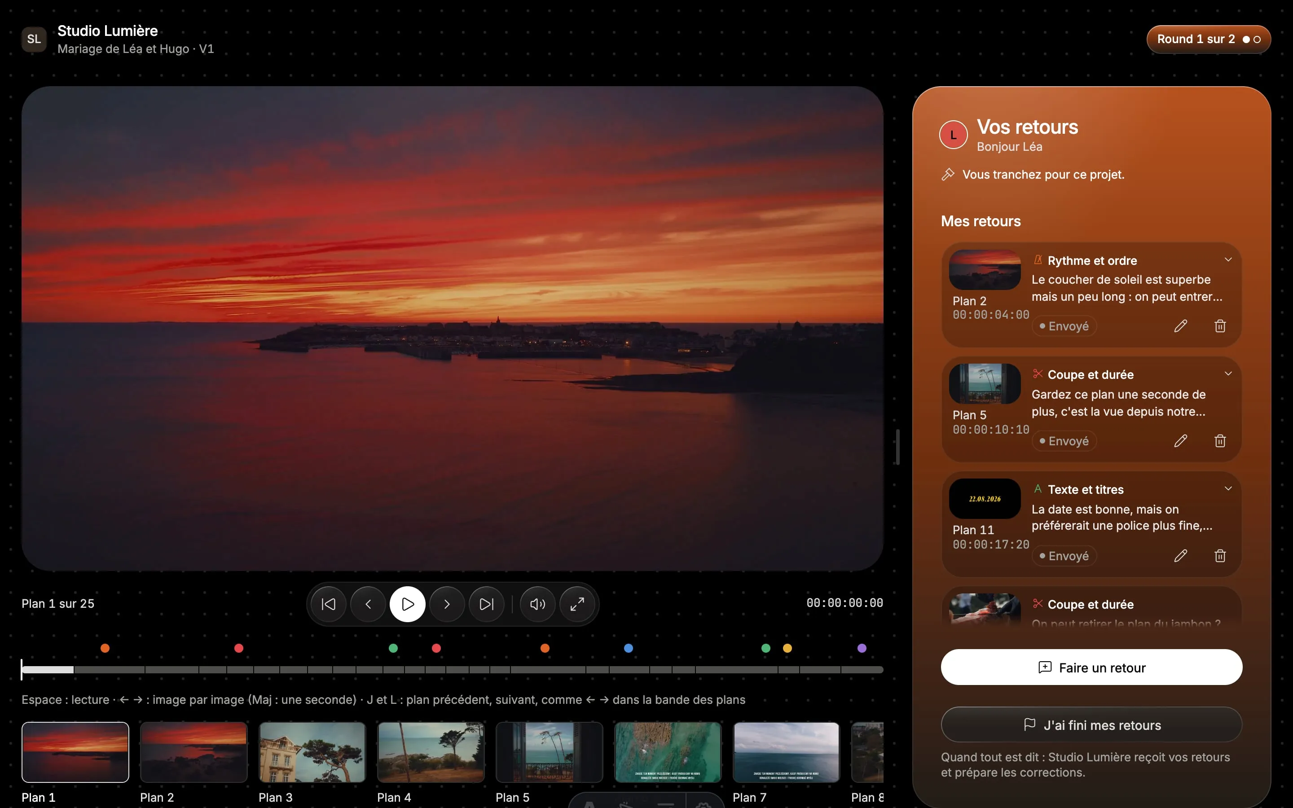Edit the Plan 5 feedback
Screen dimensions: 1293x808
point(1181,441)
